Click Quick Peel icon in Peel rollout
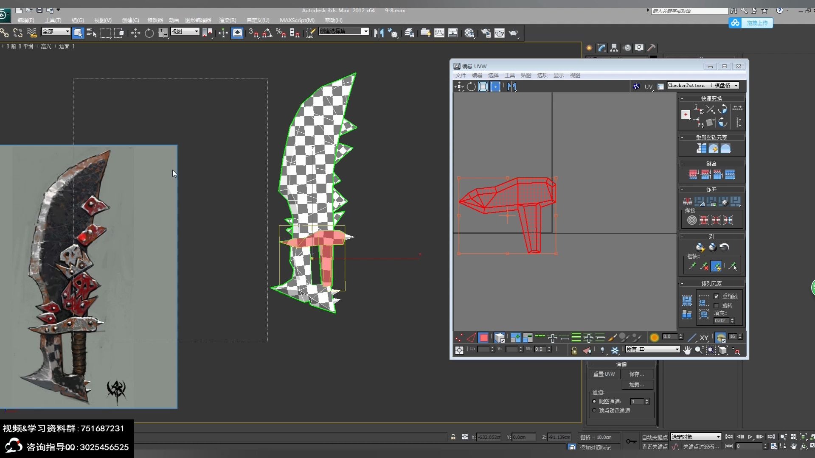This screenshot has width=815, height=458. [700, 247]
